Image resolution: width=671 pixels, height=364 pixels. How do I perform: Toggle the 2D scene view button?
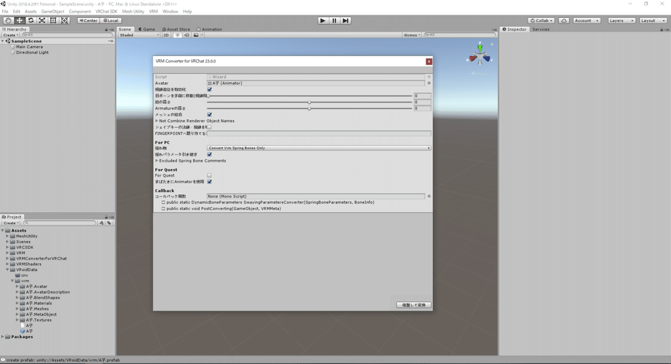click(x=166, y=35)
